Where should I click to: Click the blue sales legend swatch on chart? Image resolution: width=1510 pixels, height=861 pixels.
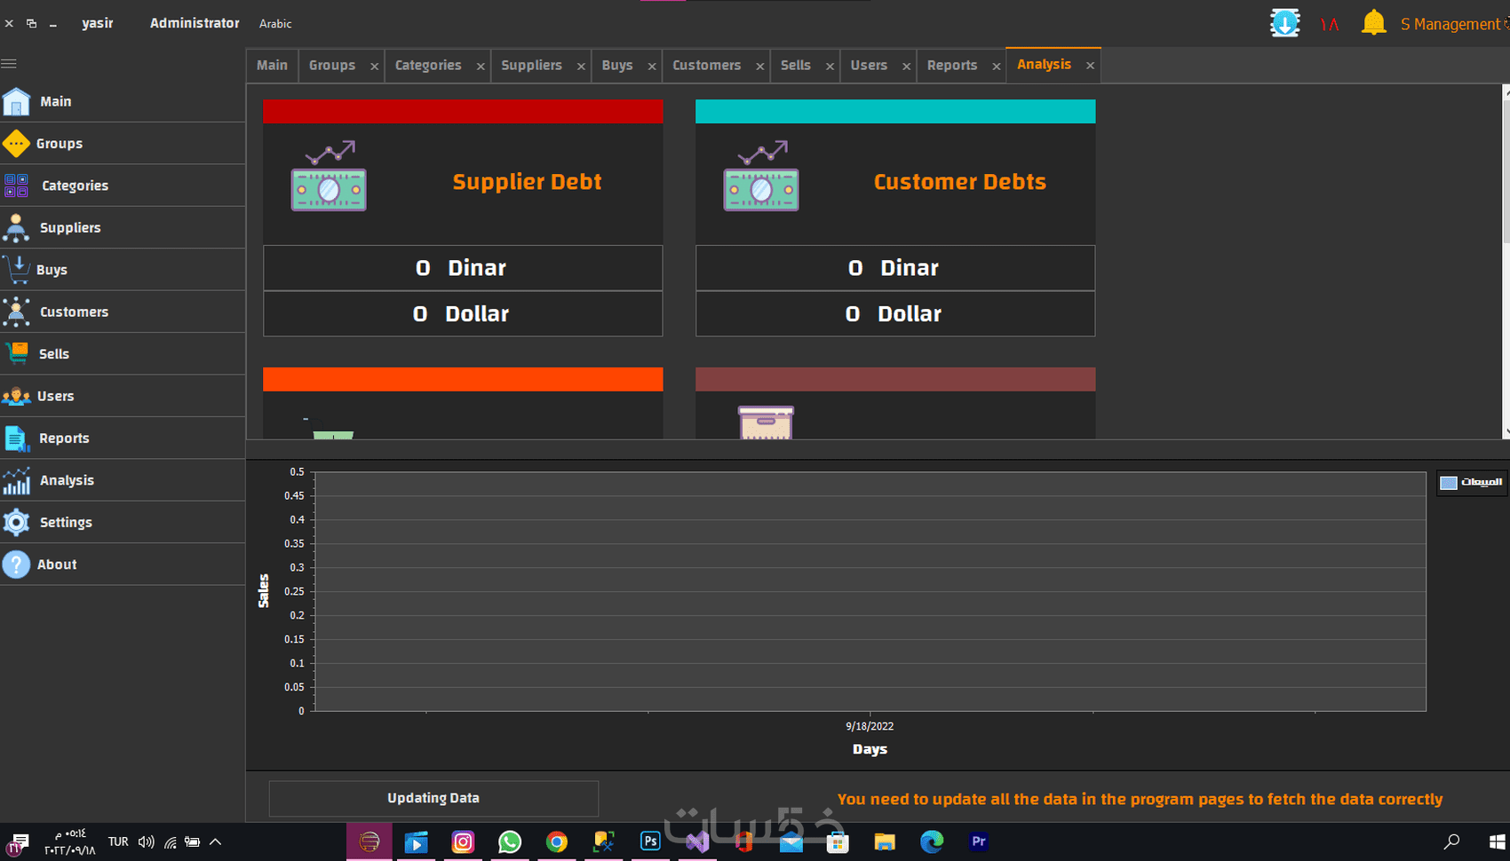pyautogui.click(x=1449, y=483)
